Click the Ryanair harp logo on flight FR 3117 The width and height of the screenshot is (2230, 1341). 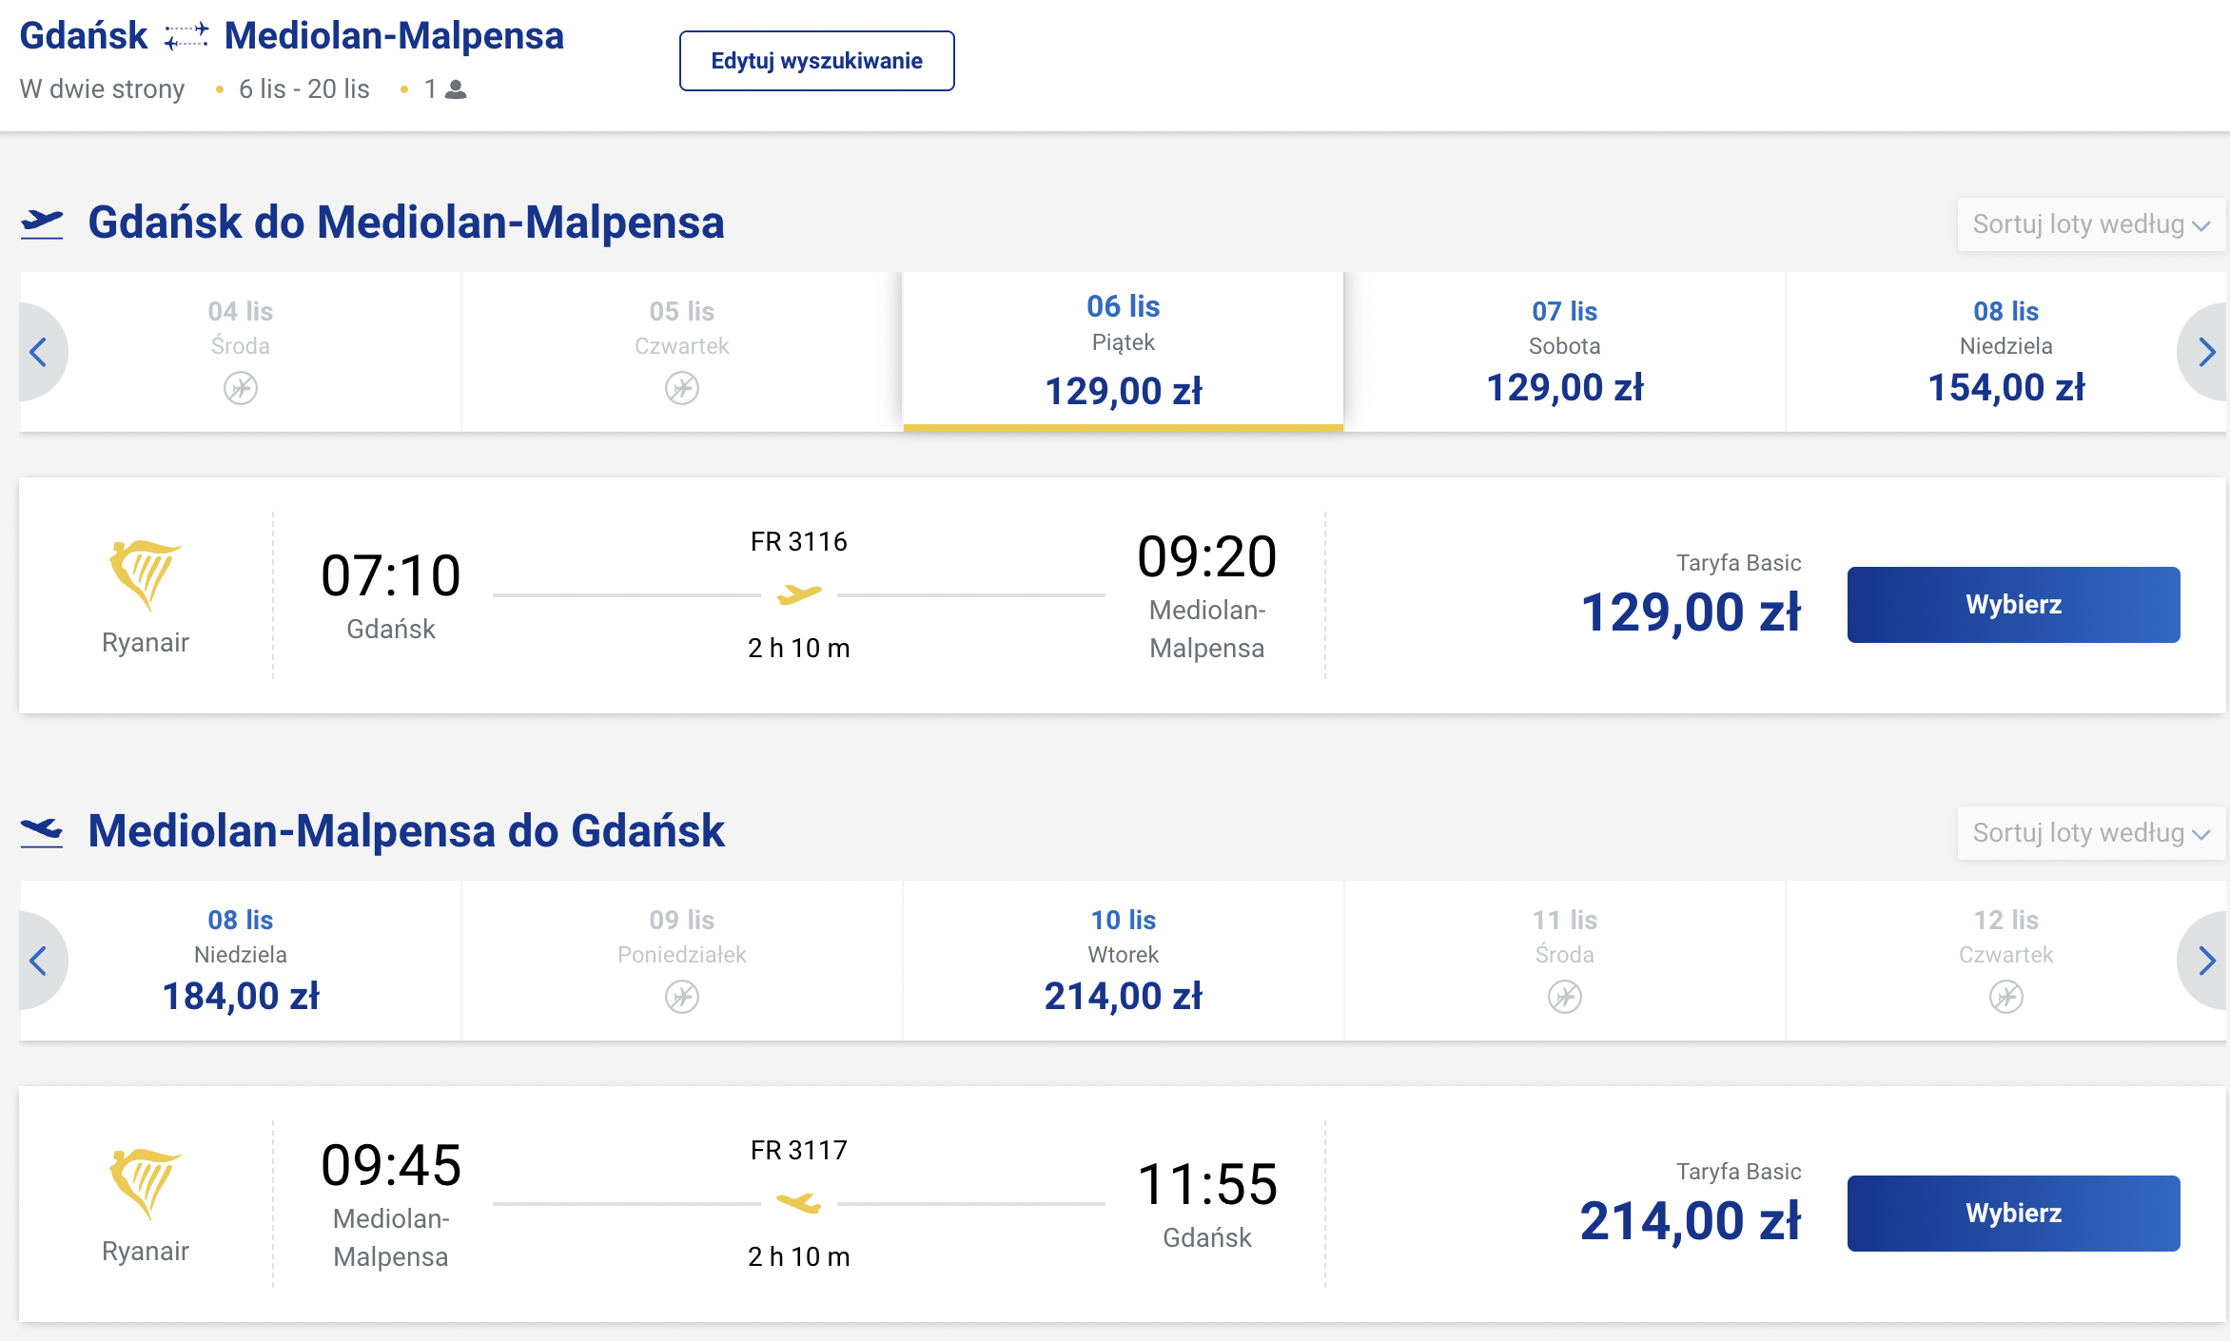pos(145,1184)
